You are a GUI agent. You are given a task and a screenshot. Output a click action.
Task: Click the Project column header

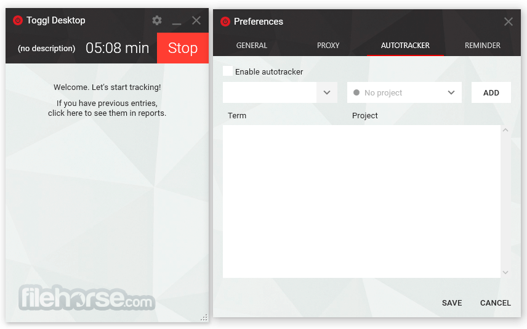tap(364, 116)
